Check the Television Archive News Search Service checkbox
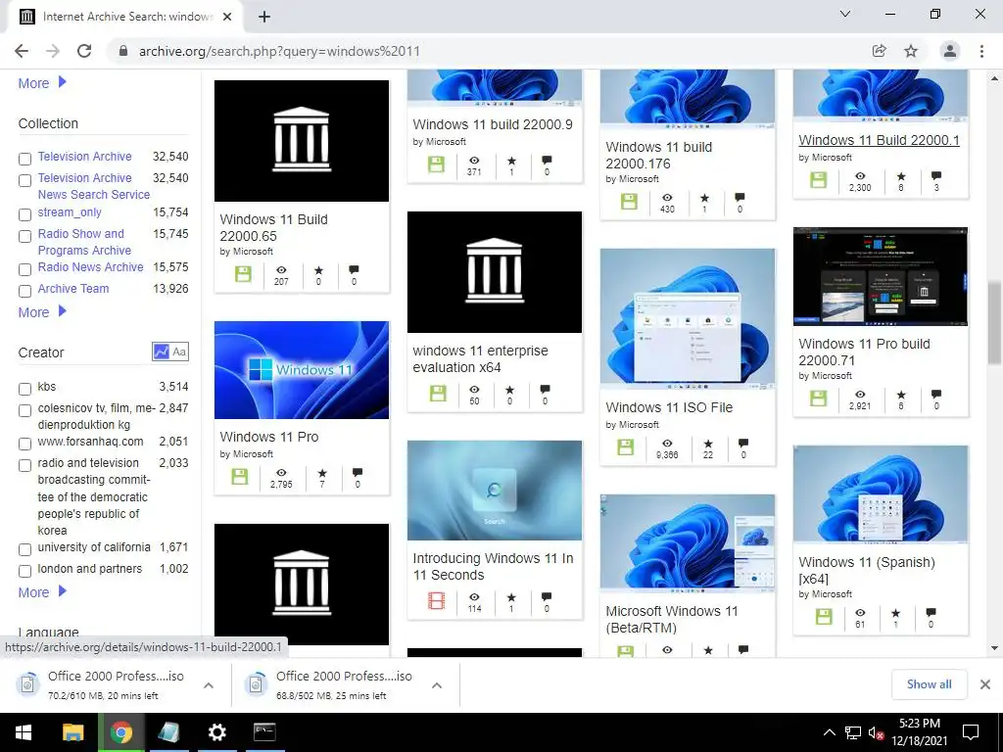Screen dimensions: 1003x752 (x=24, y=180)
